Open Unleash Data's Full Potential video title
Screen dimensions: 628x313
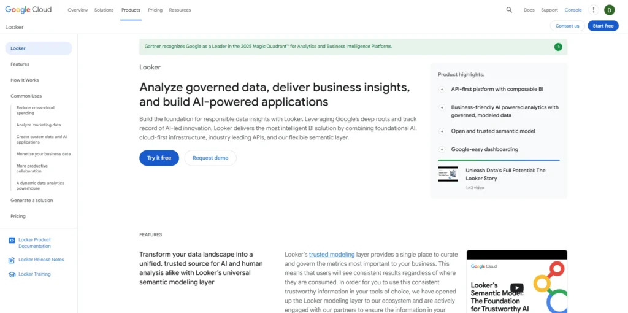click(505, 174)
